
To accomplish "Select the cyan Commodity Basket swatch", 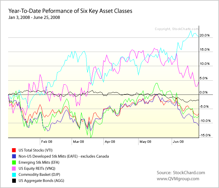I will 14,174.
